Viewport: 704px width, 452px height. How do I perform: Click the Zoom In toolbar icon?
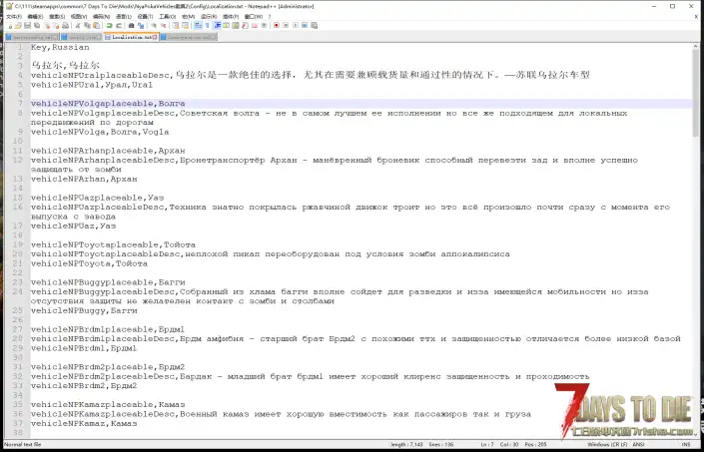coord(153,26)
